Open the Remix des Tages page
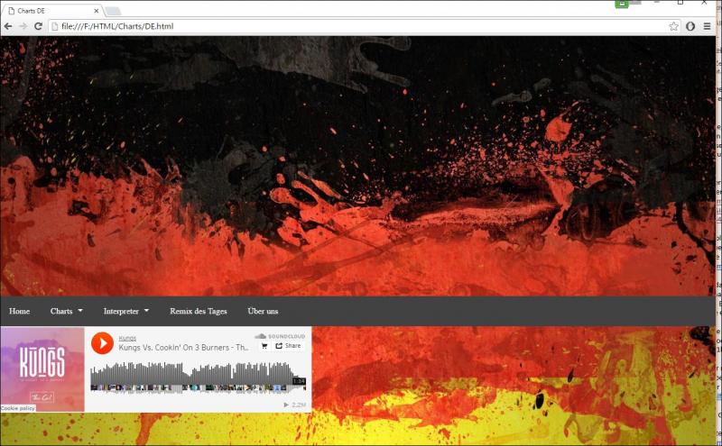 pyautogui.click(x=199, y=311)
